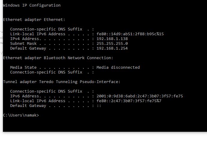
Task: Click the link-local address ending fe75%7
Action: [x=129, y=101]
